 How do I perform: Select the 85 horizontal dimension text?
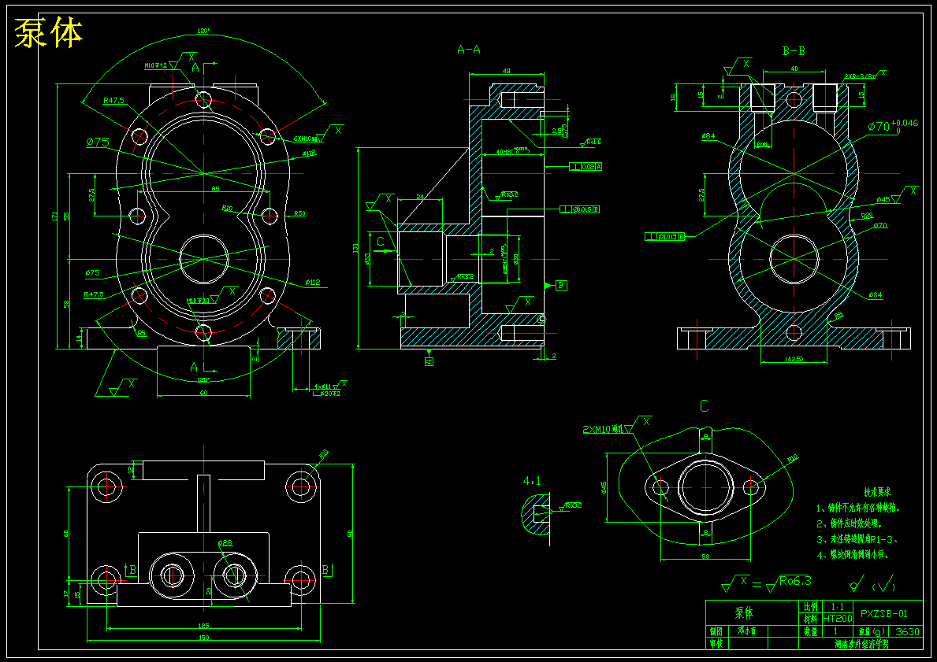tap(215, 189)
